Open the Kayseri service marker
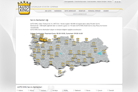This screenshot has width=138, height=92. point(70,52)
